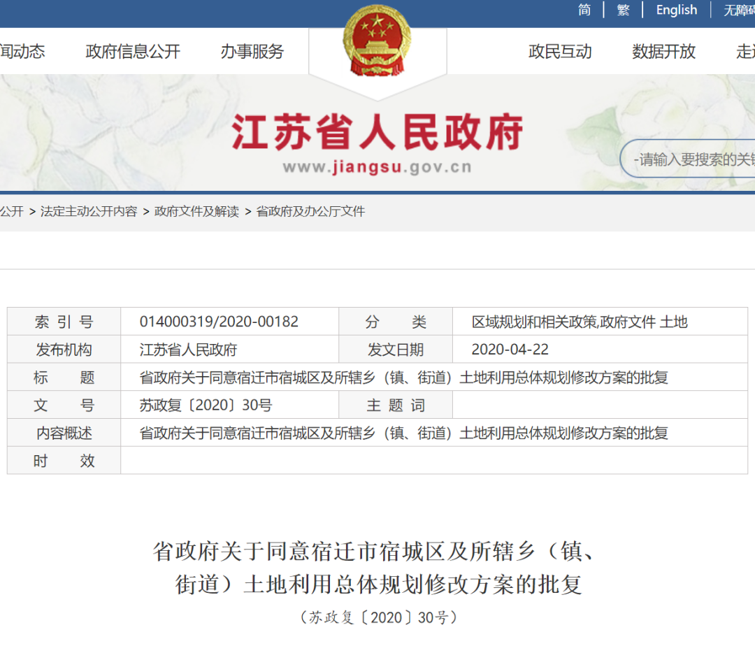This screenshot has width=755, height=646.
Task: Click the national emblem logo
Action: click(377, 41)
